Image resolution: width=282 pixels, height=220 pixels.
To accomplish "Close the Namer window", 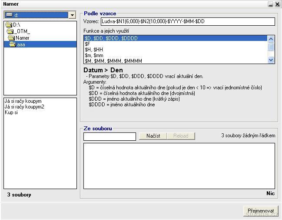I will [277, 4].
